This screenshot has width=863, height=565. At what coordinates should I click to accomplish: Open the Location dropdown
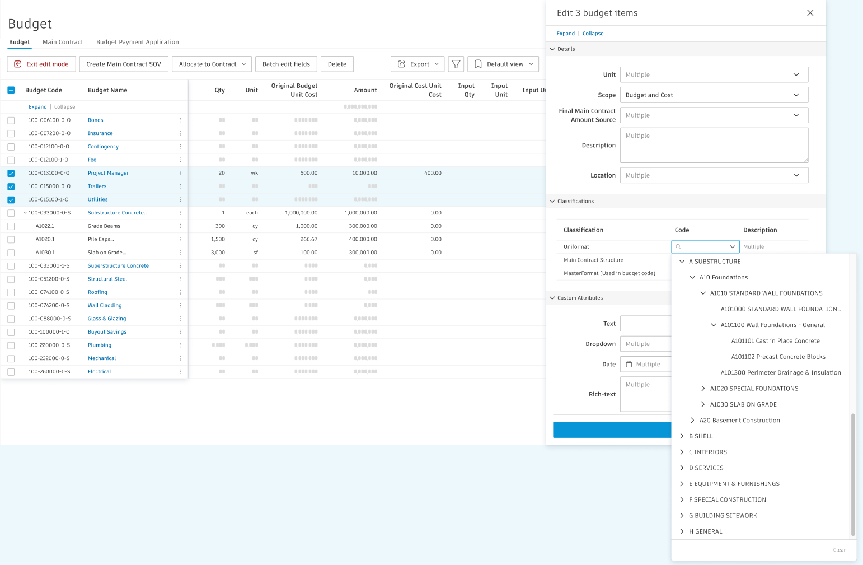tap(714, 175)
